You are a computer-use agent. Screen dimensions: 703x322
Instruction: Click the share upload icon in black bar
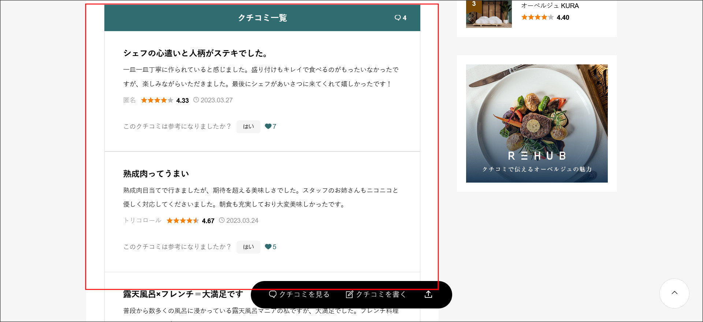click(x=428, y=295)
